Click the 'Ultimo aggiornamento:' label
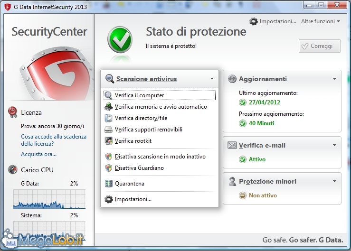This screenshot has width=351, height=251. [x=268, y=93]
